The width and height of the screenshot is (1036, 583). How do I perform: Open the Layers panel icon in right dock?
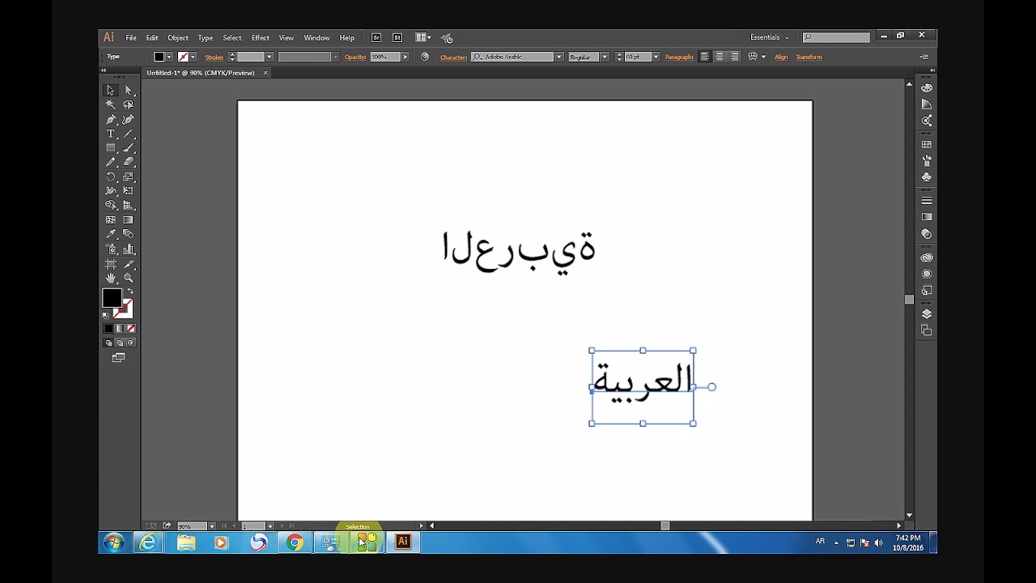(927, 314)
